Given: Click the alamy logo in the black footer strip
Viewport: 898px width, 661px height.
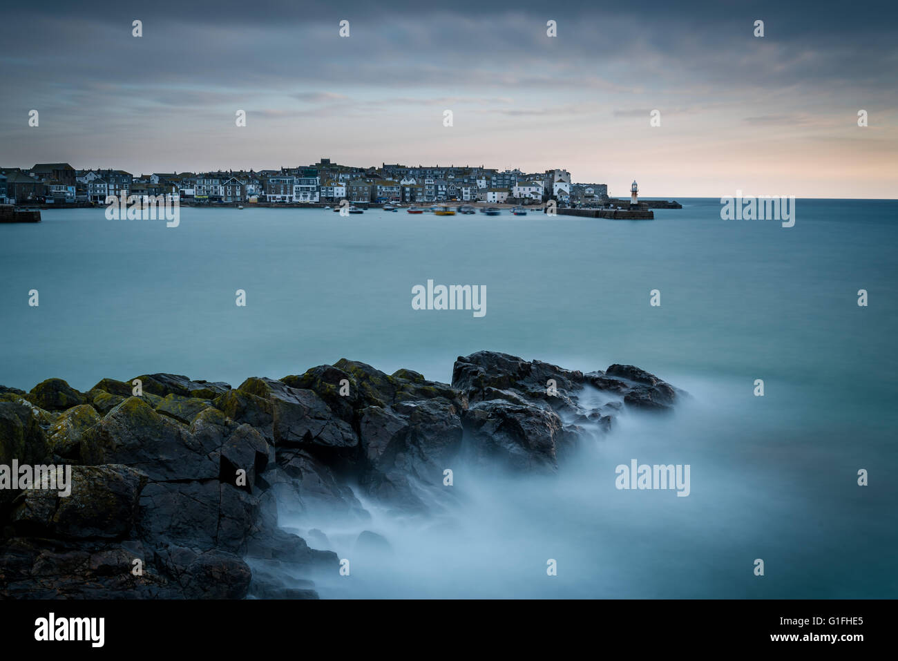Looking at the screenshot, I should [70, 630].
